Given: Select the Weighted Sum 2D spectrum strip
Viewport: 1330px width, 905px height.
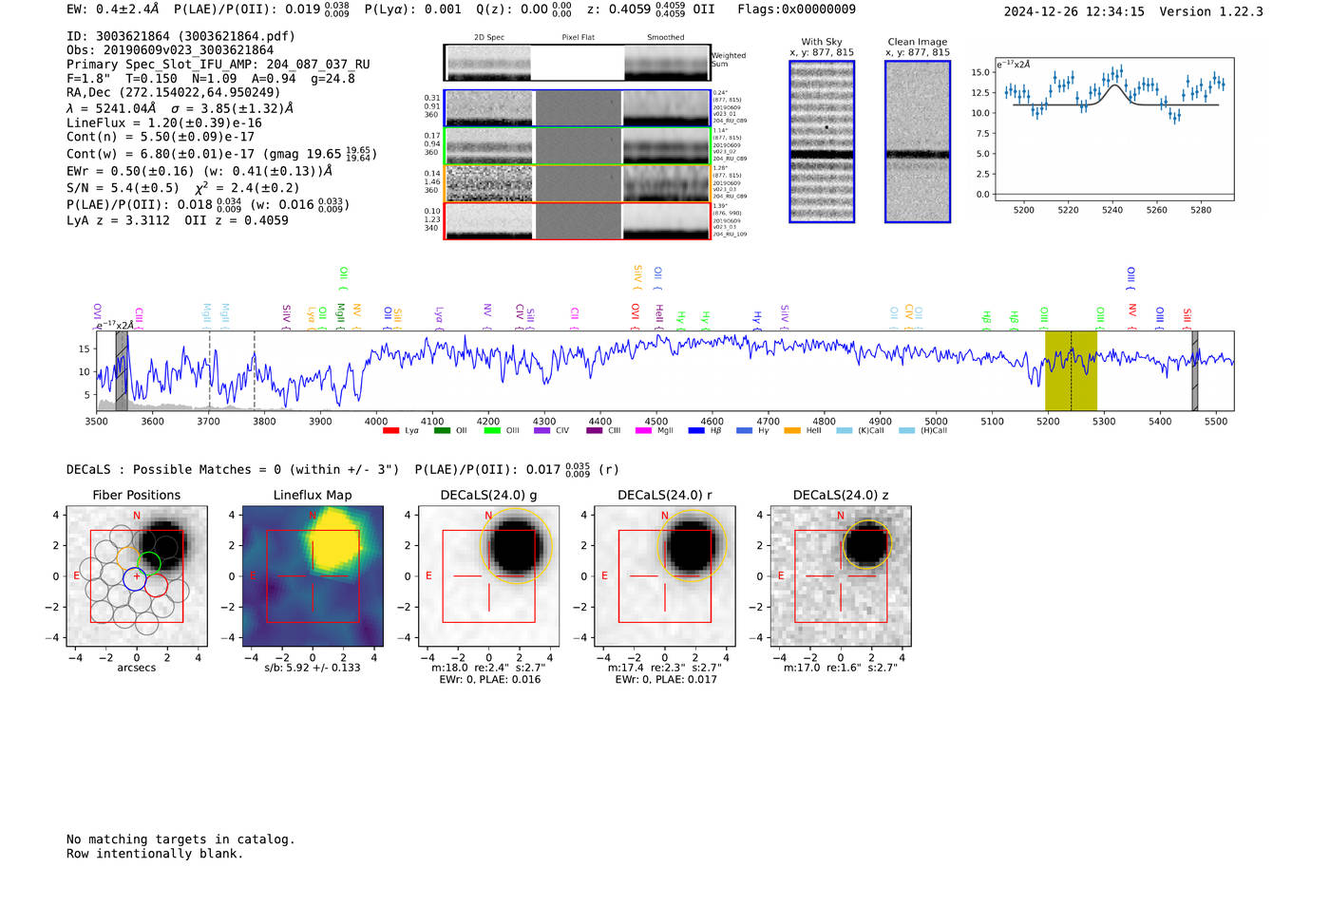Looking at the screenshot, I should [578, 63].
